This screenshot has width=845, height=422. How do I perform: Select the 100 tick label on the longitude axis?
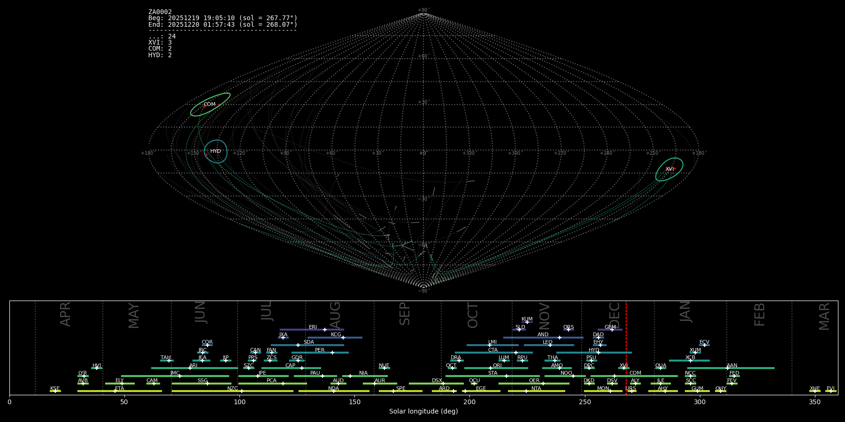[x=239, y=402]
